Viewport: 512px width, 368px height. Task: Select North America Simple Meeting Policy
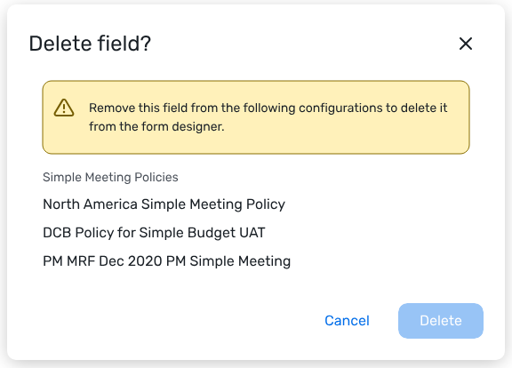tap(164, 204)
